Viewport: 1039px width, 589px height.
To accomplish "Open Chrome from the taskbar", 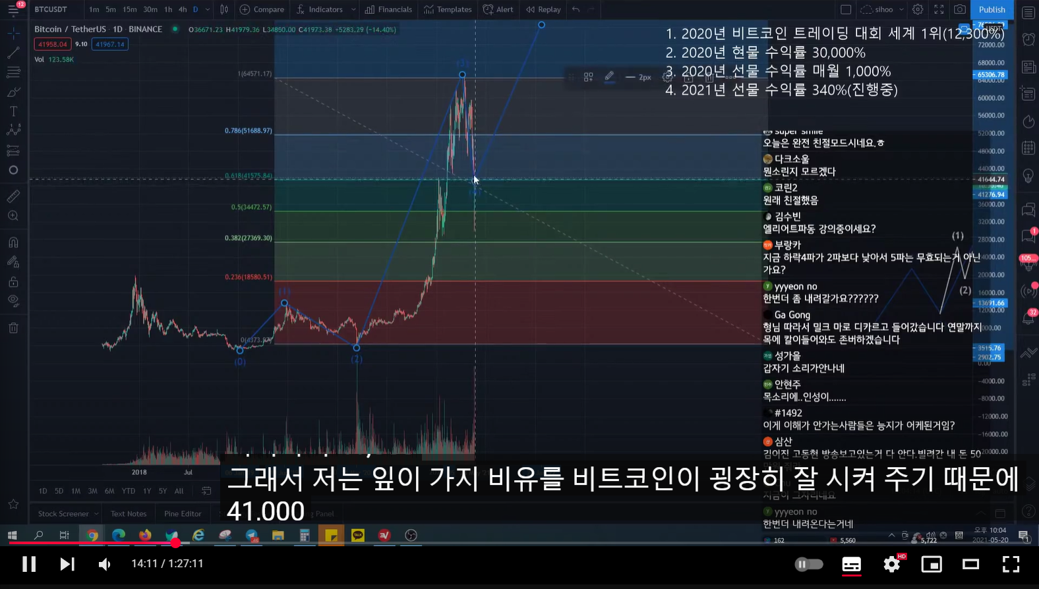I will point(92,535).
